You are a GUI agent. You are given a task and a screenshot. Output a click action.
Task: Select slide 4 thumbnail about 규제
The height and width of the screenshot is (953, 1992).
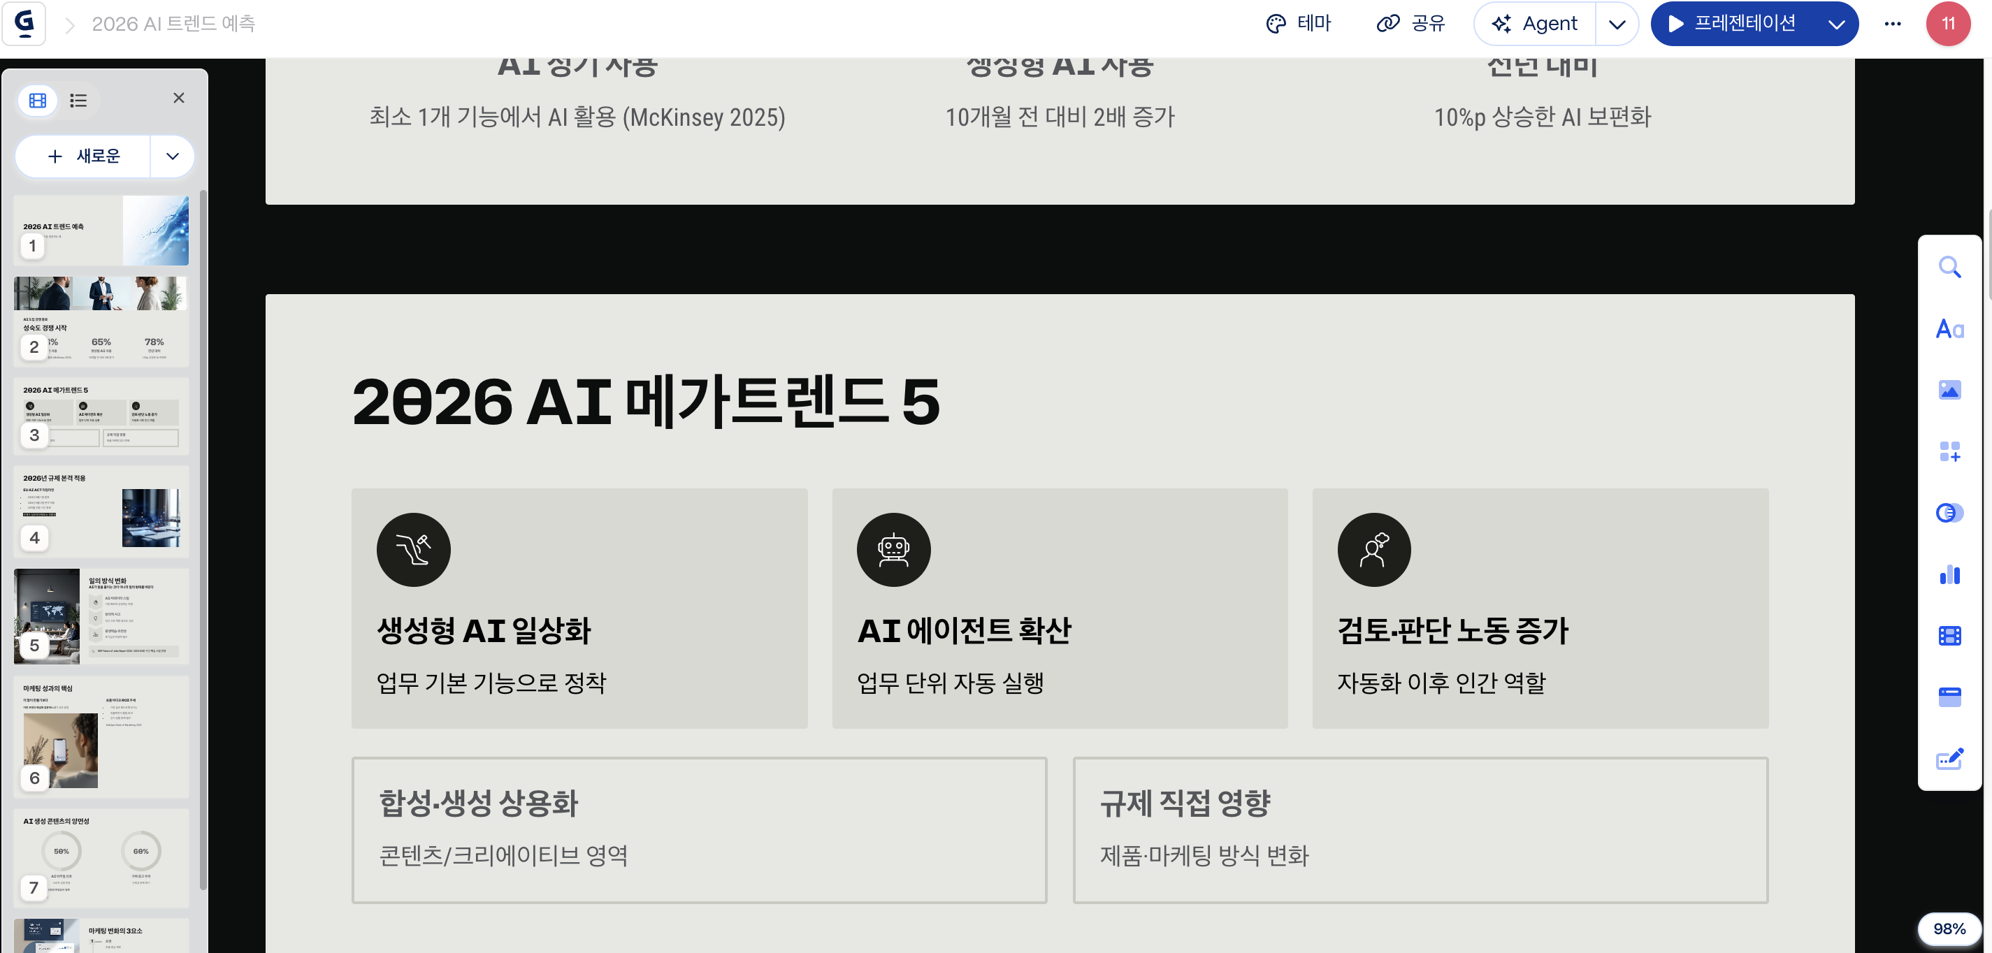[x=101, y=510]
